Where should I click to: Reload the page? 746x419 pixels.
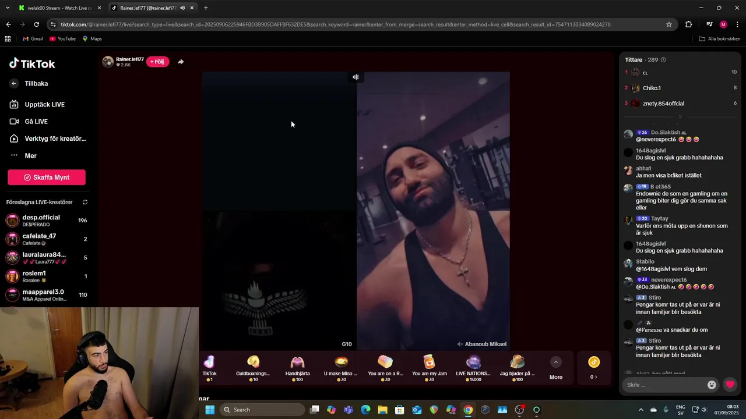click(x=36, y=24)
